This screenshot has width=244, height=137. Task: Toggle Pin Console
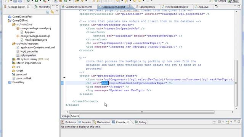[x=214, y=122]
